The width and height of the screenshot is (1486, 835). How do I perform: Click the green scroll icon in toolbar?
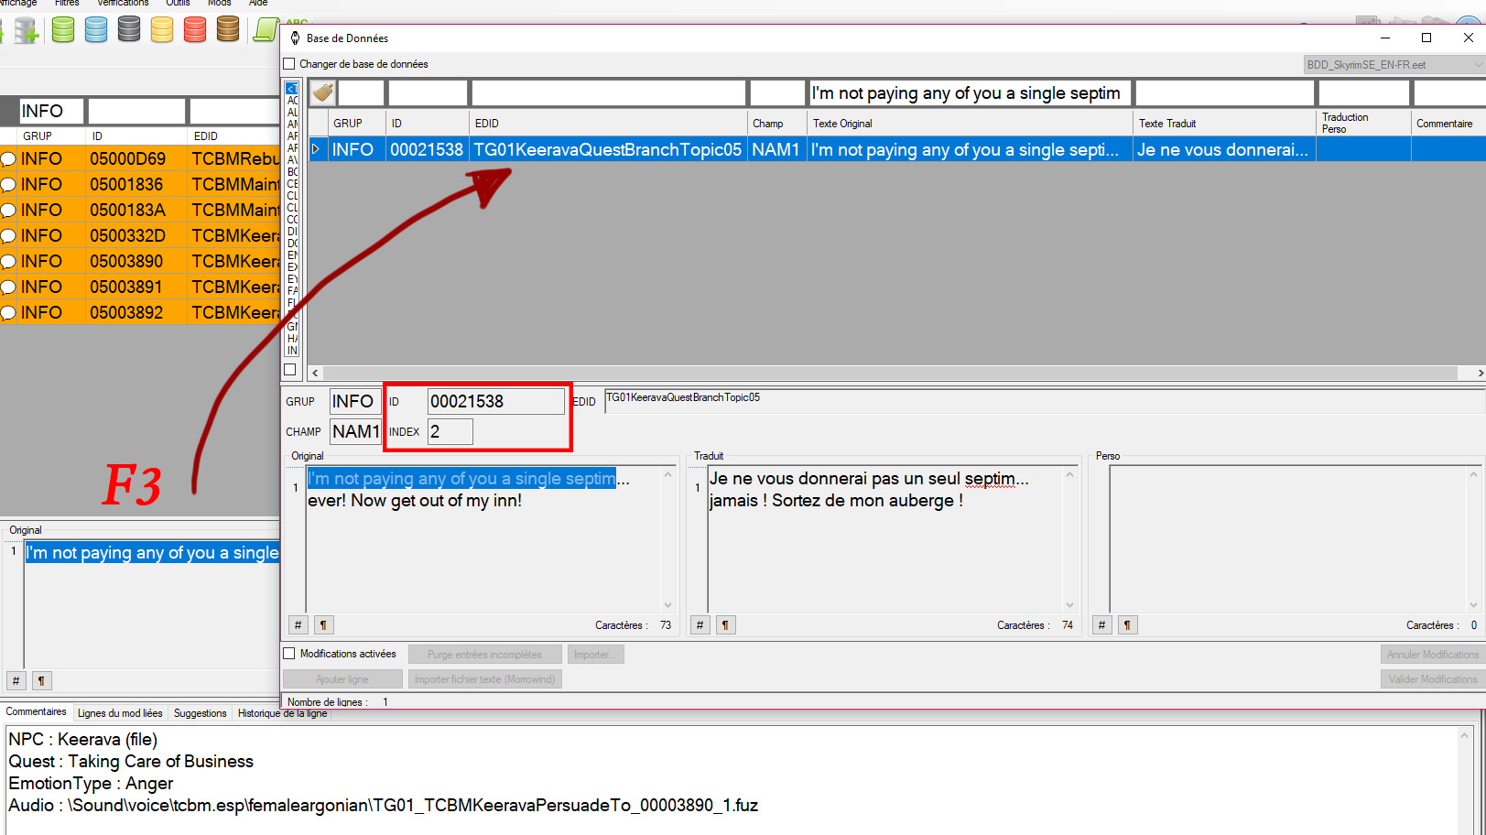266,29
